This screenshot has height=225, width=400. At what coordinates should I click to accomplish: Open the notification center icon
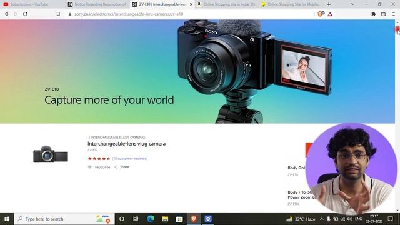click(x=390, y=219)
